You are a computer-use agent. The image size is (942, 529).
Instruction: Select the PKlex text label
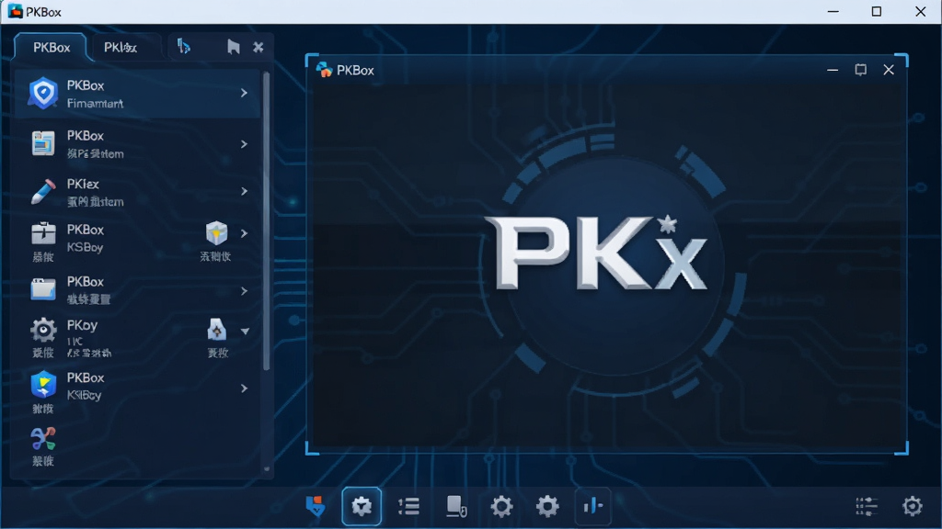[83, 184]
